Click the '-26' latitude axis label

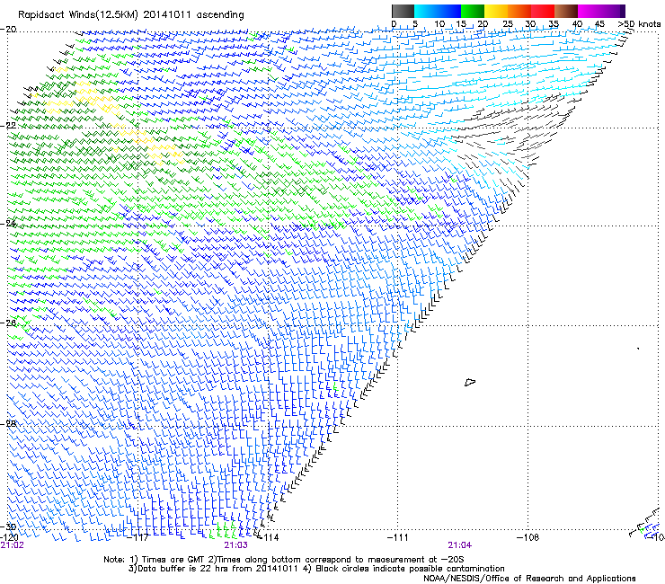[8, 323]
